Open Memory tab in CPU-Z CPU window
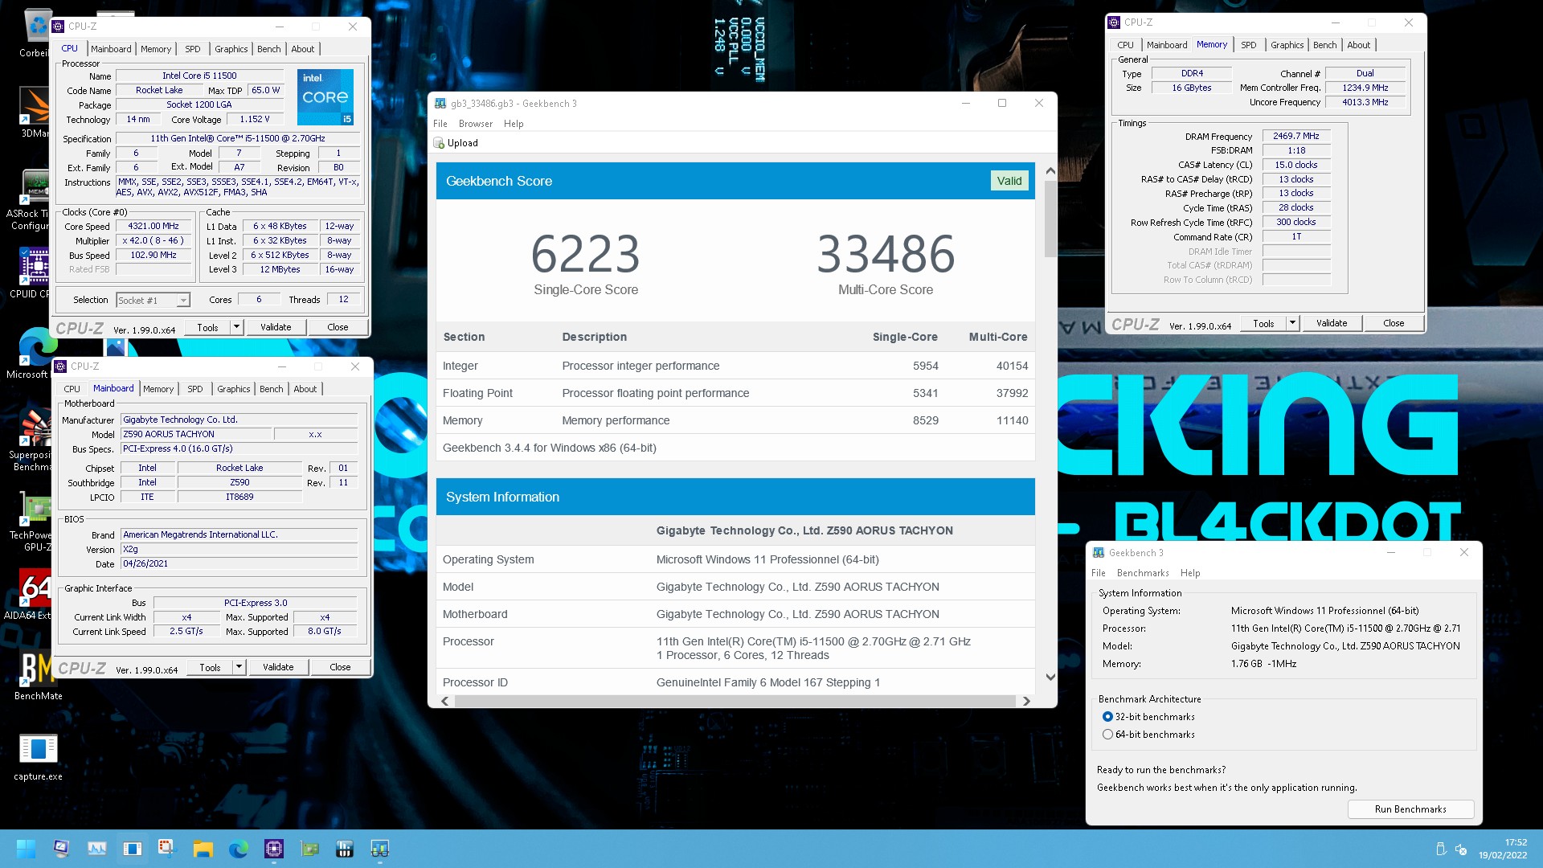The width and height of the screenshot is (1543, 868). [x=156, y=49]
